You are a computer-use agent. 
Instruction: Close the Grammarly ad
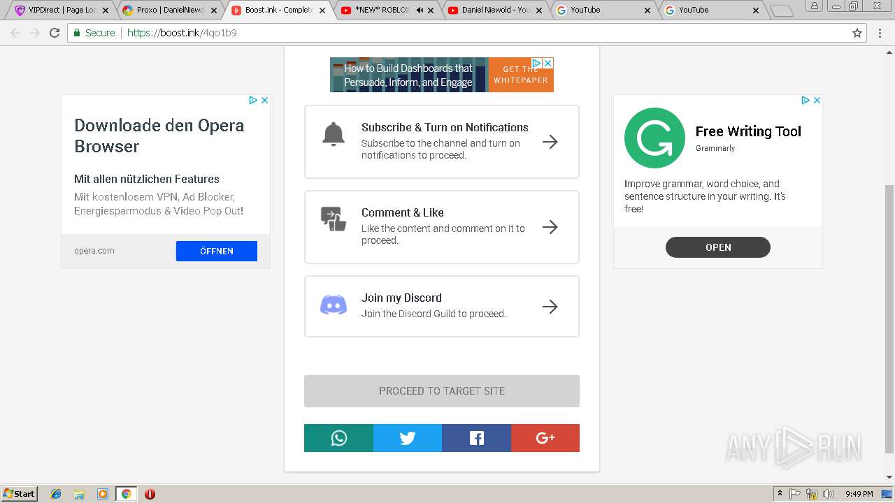817,101
